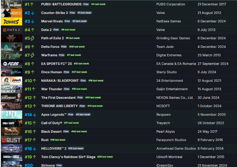Click the Call of Duty thumbnail

11,123
